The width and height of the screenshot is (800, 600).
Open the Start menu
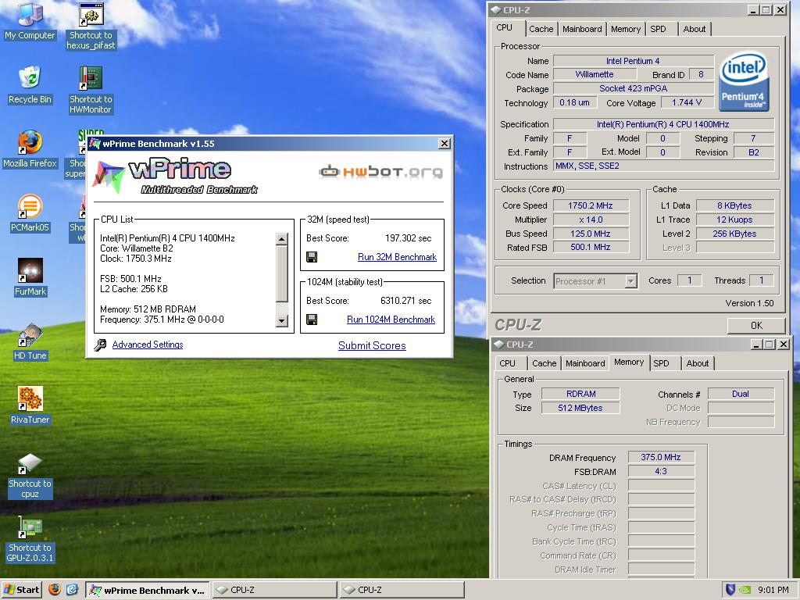click(x=21, y=590)
